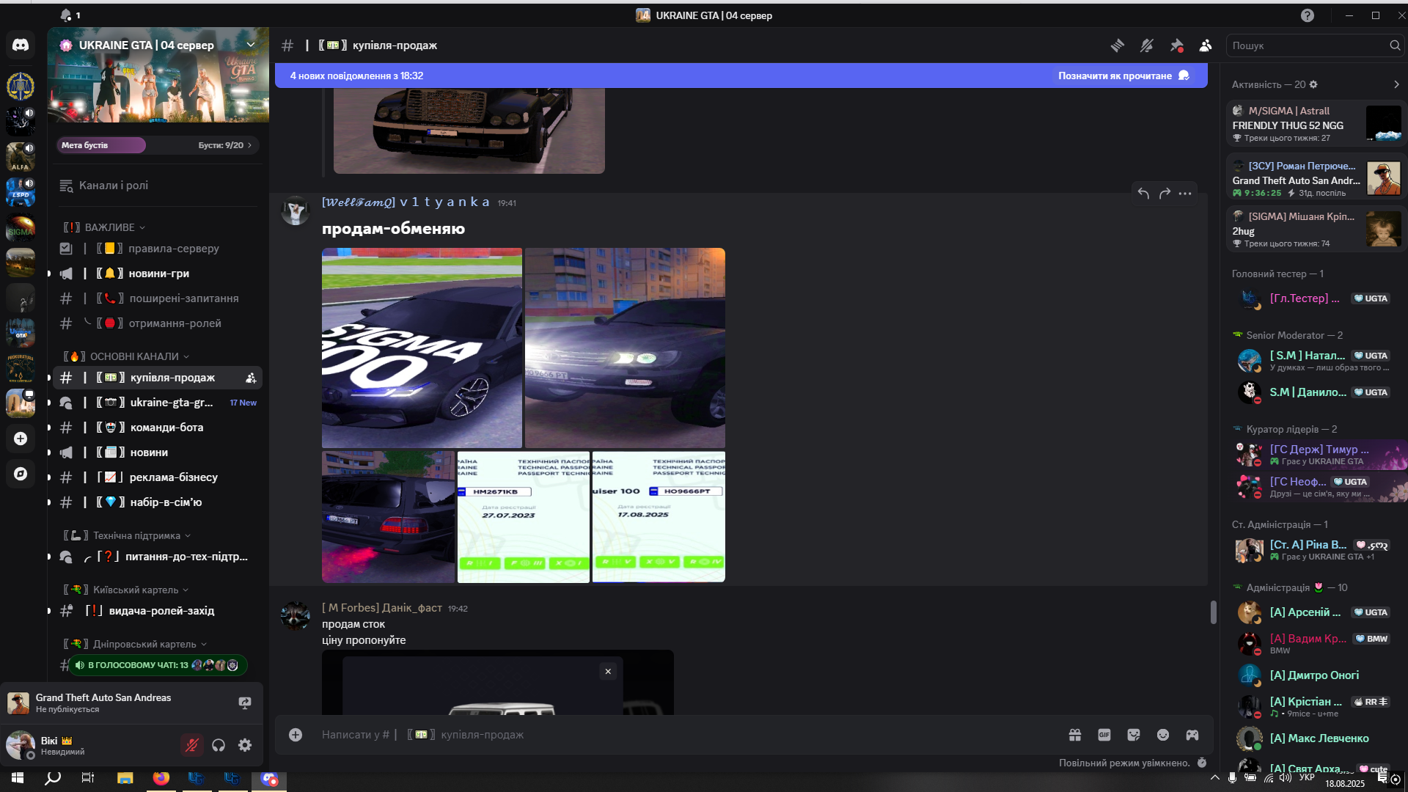The image size is (1408, 792).
Task: Click Позначити як прочитане button
Action: (x=1123, y=76)
